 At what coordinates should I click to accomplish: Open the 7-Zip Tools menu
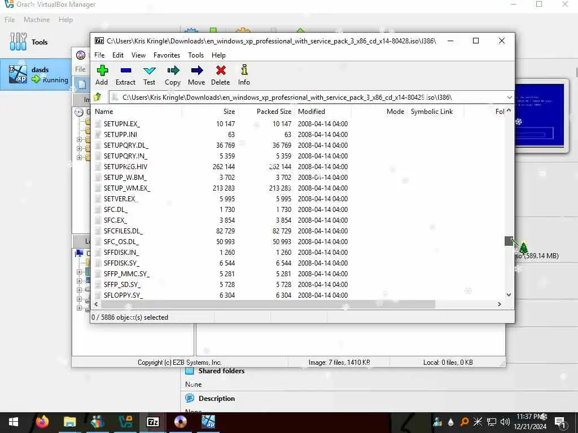coord(196,55)
